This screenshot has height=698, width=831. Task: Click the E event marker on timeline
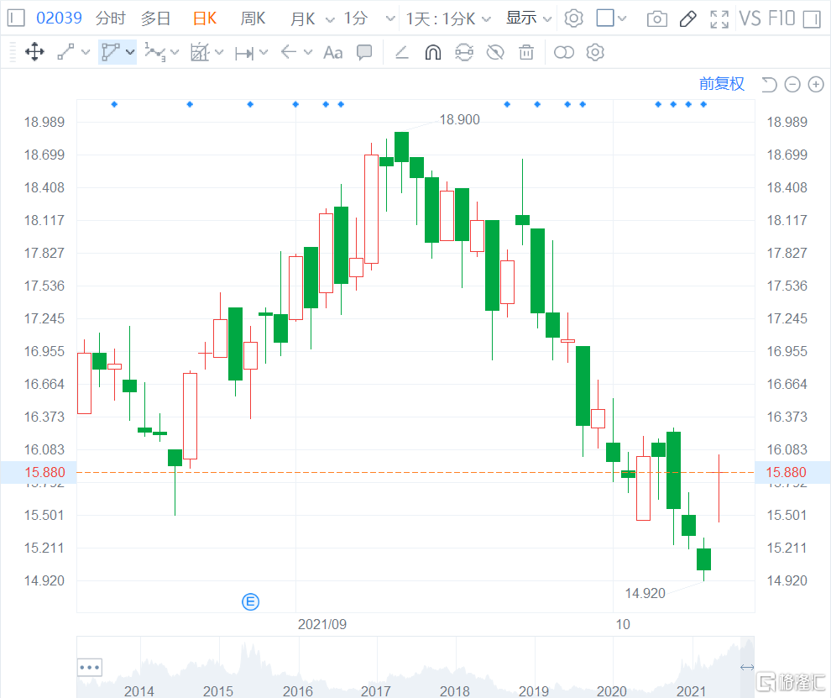(x=250, y=601)
